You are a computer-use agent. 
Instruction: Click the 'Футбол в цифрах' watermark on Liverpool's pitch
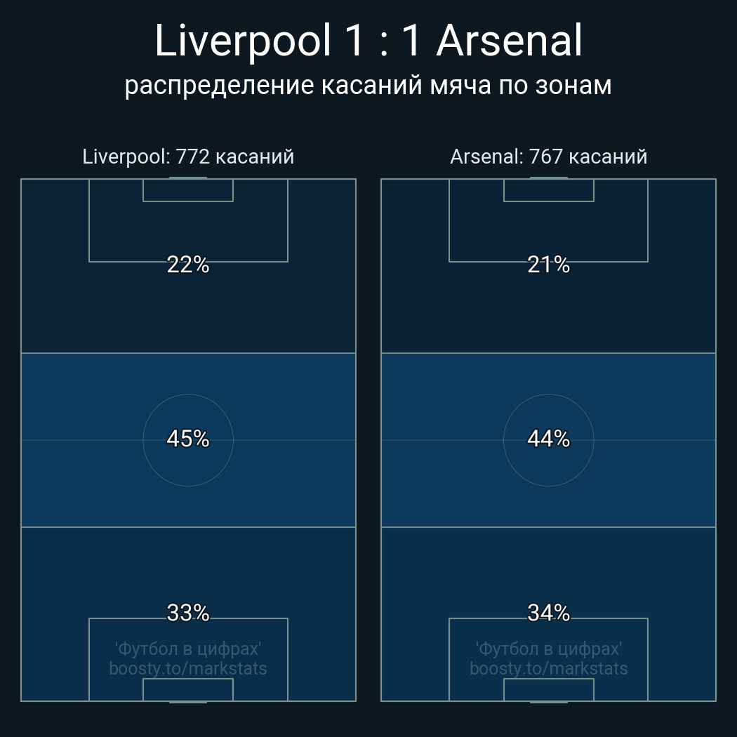click(x=188, y=649)
